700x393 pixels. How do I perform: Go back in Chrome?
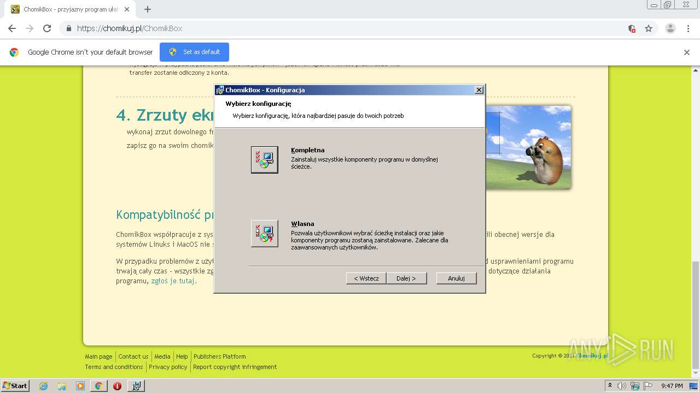(x=12, y=28)
